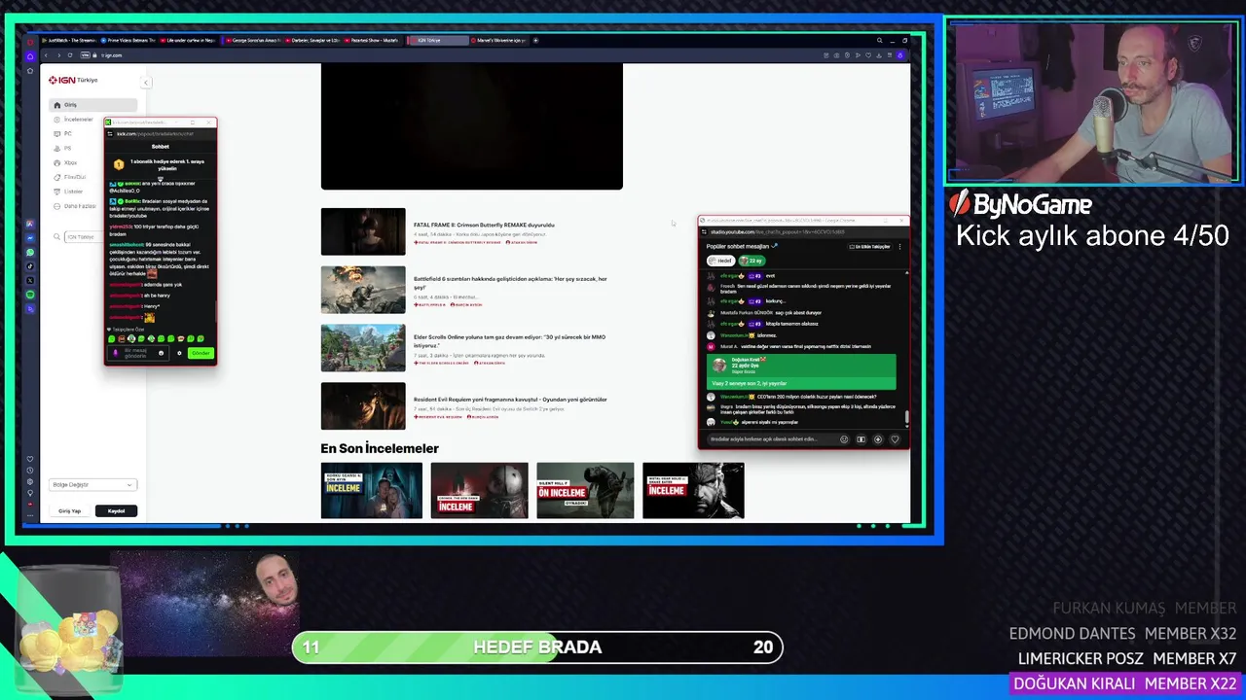The height and width of the screenshot is (700, 1246).
Task: Collapse the IGN sidebar with the chevron
Action: point(145,82)
